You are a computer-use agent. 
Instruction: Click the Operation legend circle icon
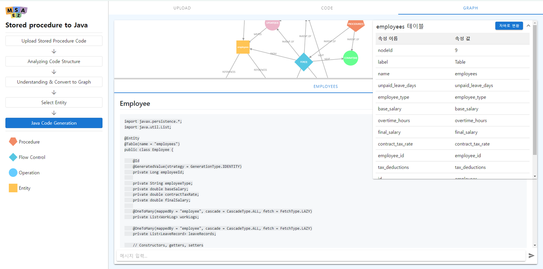click(x=13, y=173)
